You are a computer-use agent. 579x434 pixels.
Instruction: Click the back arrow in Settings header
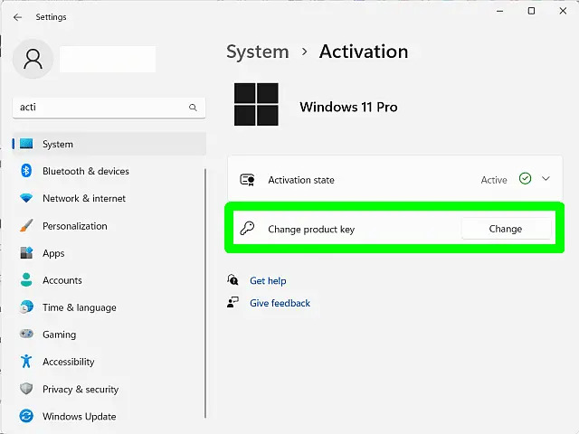point(17,17)
